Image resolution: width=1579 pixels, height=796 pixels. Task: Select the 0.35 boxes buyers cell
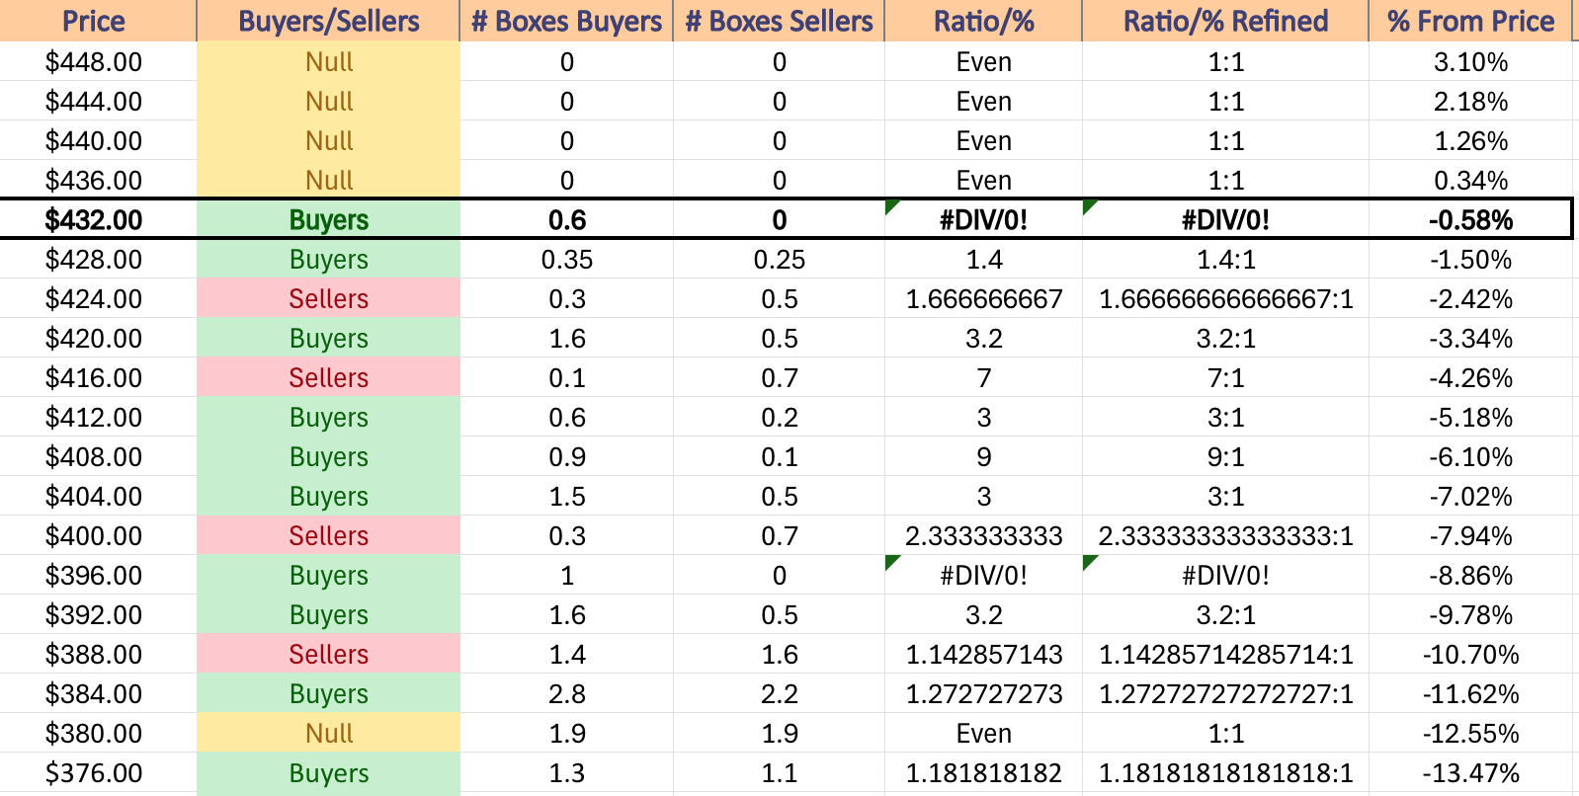(x=567, y=259)
